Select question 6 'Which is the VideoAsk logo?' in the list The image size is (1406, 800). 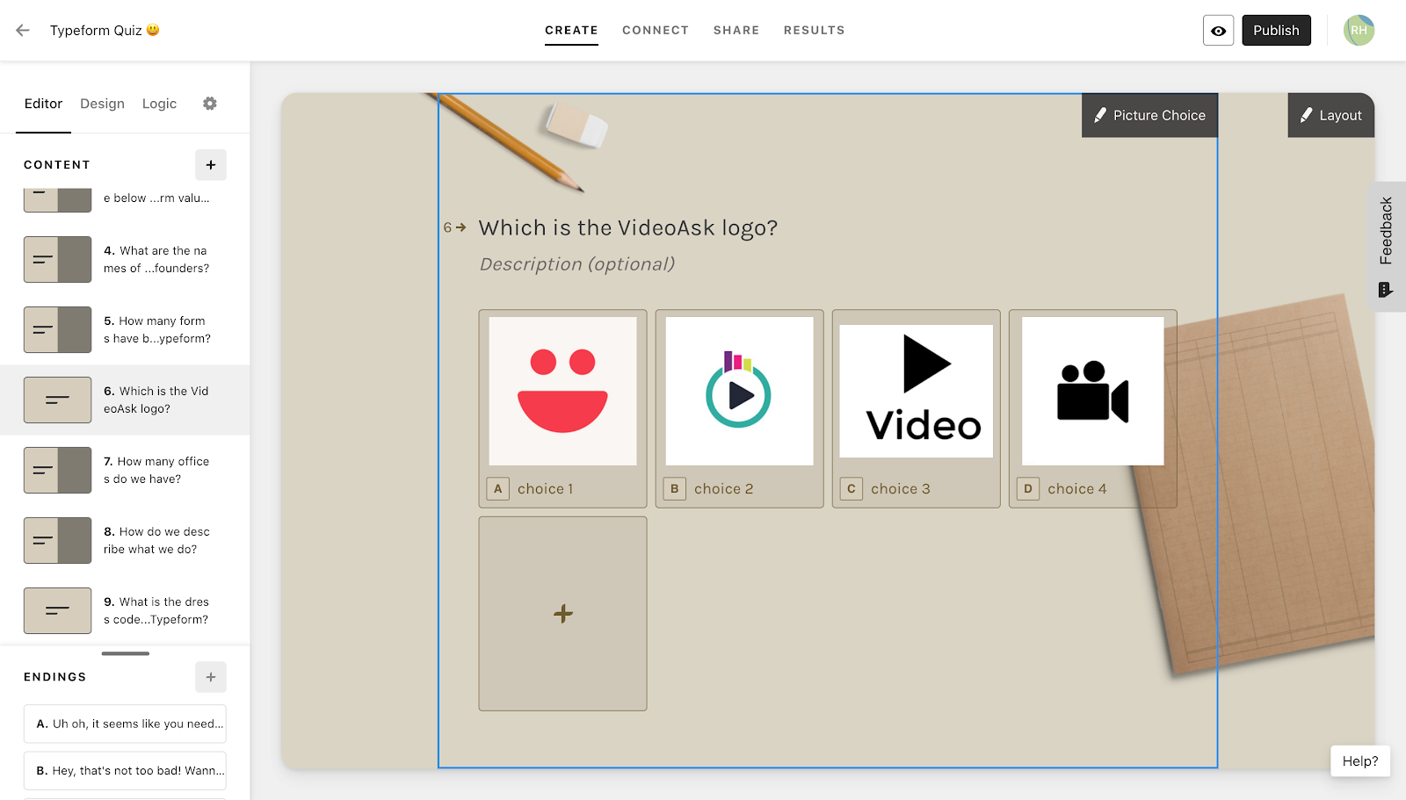(125, 400)
